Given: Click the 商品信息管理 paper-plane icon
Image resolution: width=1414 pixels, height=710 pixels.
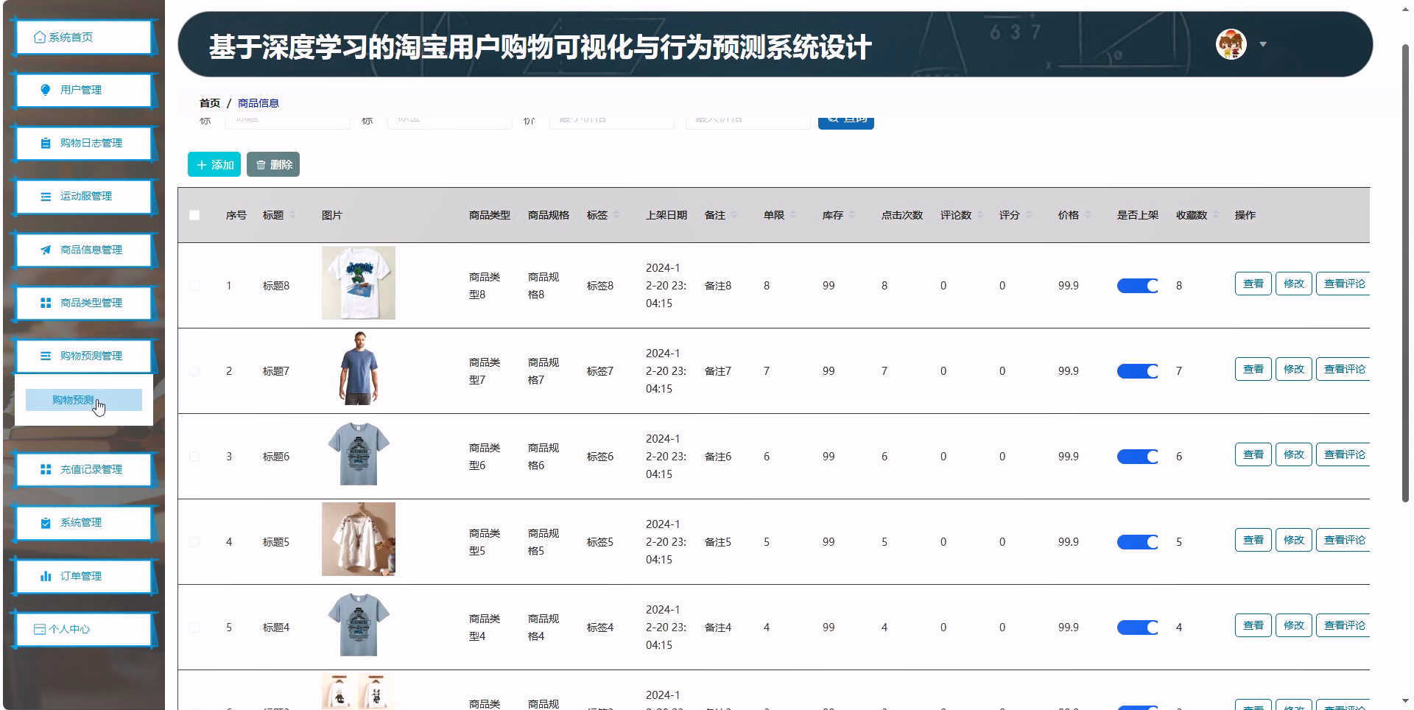Looking at the screenshot, I should (44, 250).
